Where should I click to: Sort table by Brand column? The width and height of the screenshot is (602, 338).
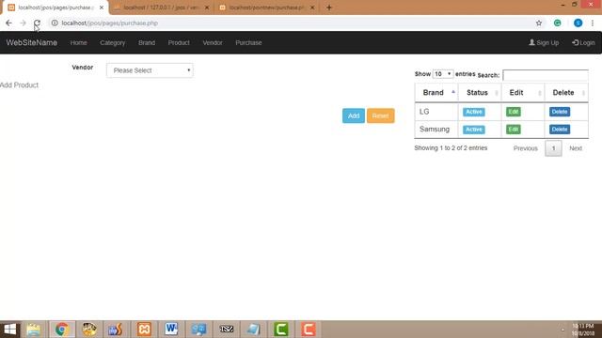(x=436, y=93)
